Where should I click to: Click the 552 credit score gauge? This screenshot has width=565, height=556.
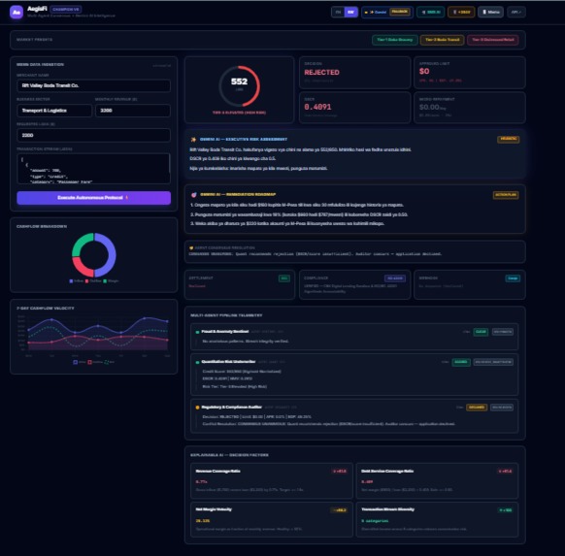(239, 86)
